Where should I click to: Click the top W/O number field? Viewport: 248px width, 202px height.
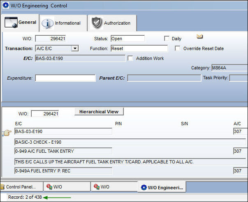(50, 39)
